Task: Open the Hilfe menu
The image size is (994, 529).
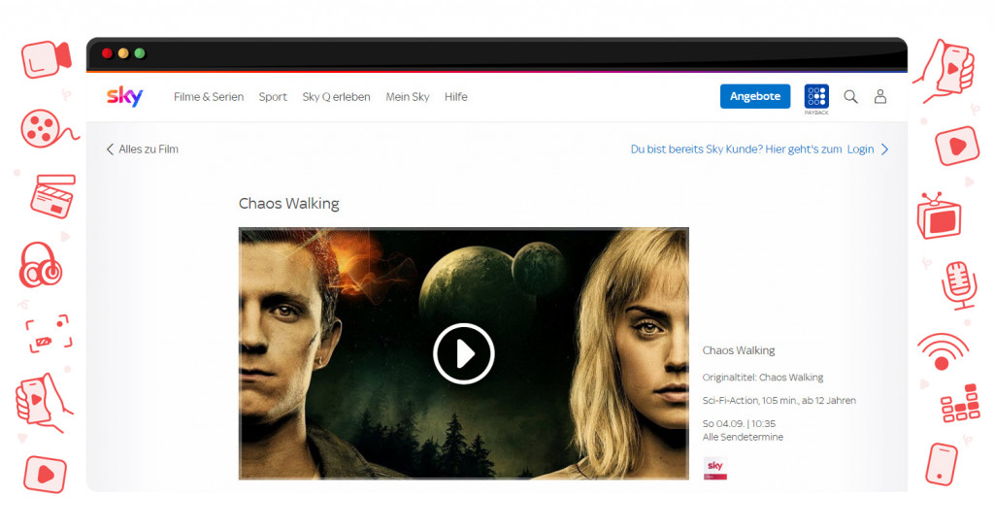Action: pos(456,97)
